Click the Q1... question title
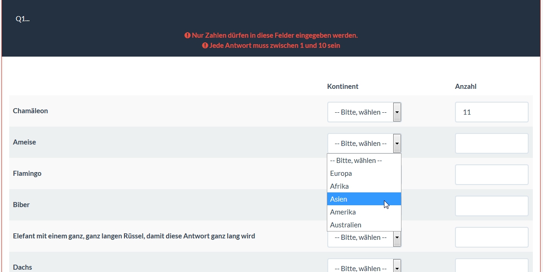The image size is (543, 272). pyautogui.click(x=23, y=19)
